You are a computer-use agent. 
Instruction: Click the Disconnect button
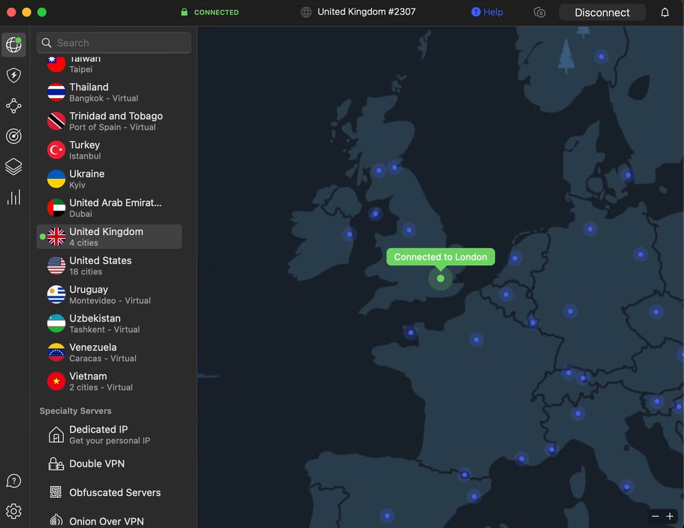click(602, 12)
